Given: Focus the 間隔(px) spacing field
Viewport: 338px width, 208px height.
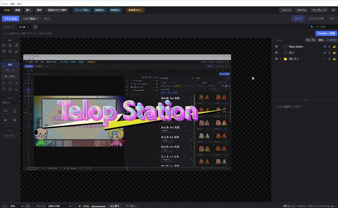Looking at the screenshot, I should pyautogui.click(x=10, y=103).
